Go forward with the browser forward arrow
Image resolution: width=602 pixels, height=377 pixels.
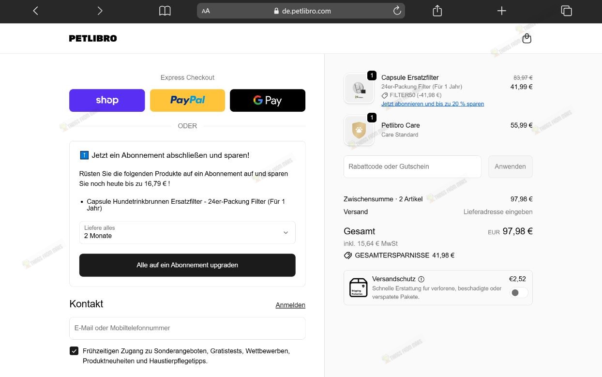[100, 11]
